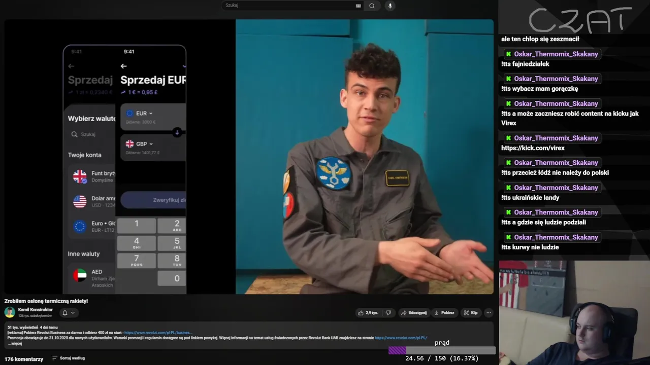The height and width of the screenshot is (365, 650).
Task: Click the Dolar amerykański USD flag row
Action: coord(91,202)
